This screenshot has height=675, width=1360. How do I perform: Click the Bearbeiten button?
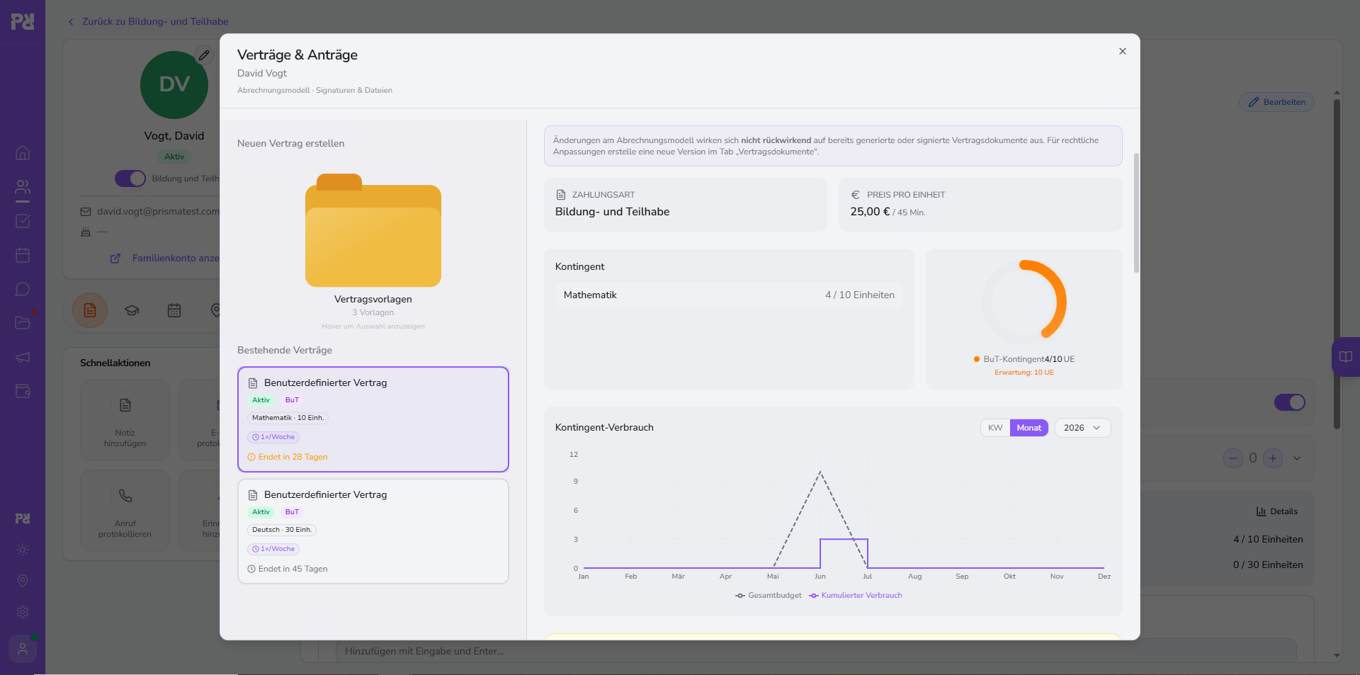coord(1277,102)
